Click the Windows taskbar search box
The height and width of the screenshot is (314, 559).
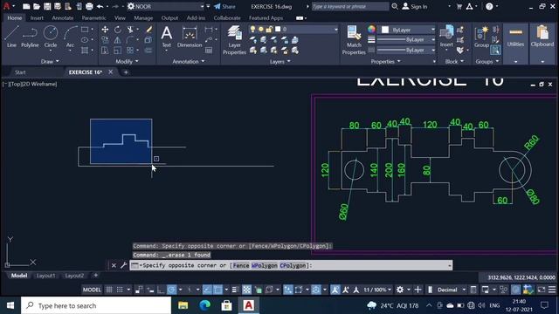tap(96, 305)
